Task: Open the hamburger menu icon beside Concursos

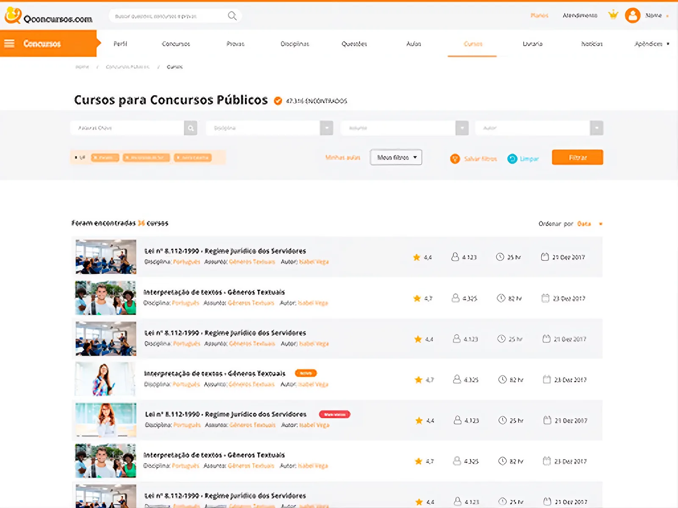Action: tap(9, 43)
